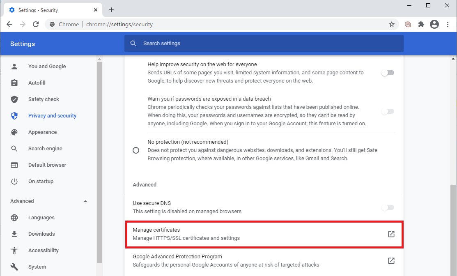Open the Chrome three-dot menu
Viewport: 457px width, 276px height.
tap(448, 24)
